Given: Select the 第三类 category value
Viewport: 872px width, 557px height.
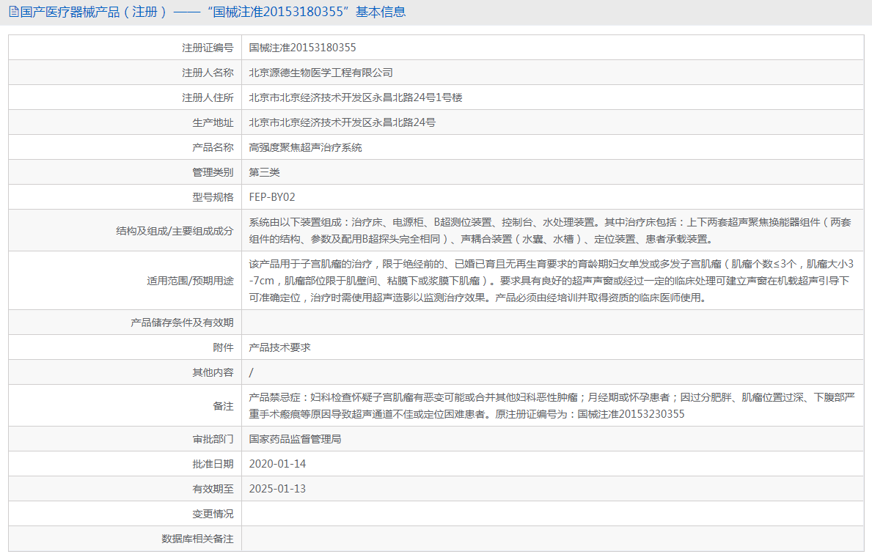Looking at the screenshot, I should (x=264, y=172).
